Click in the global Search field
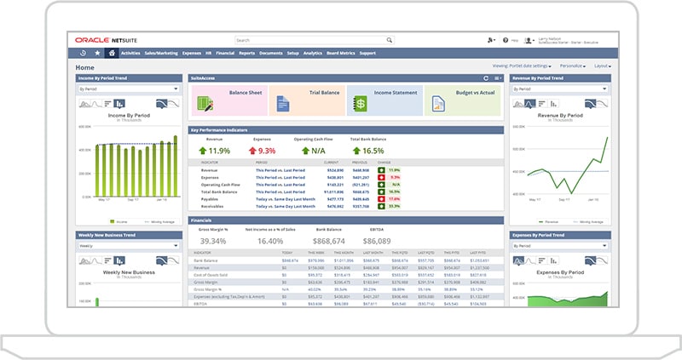The image size is (682, 360). [314, 40]
